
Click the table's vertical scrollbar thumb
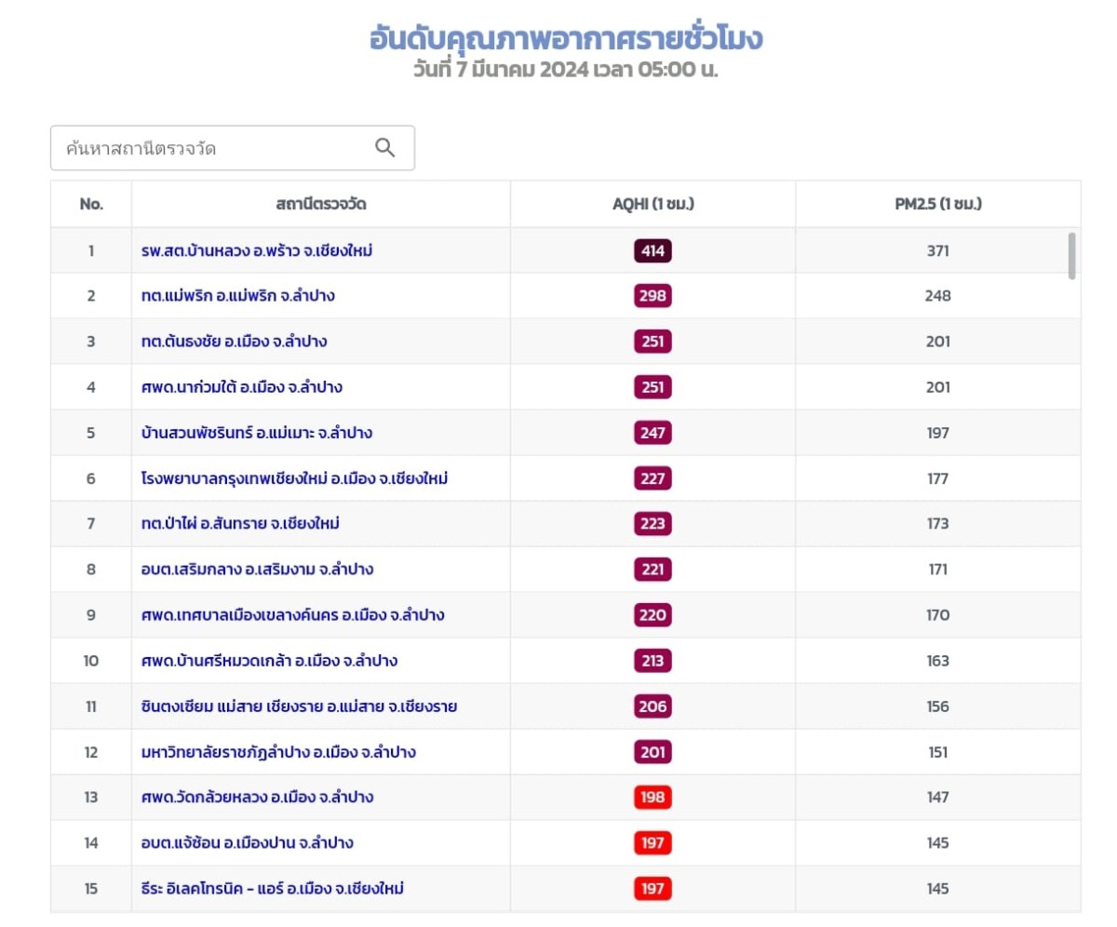pyautogui.click(x=1072, y=256)
